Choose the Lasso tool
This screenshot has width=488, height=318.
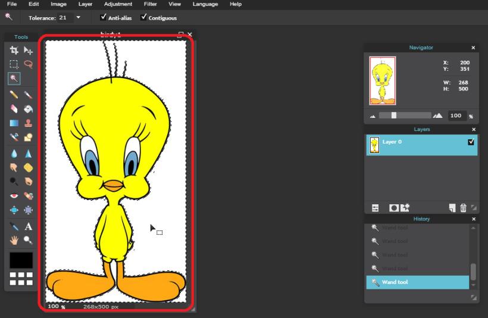tap(28, 64)
